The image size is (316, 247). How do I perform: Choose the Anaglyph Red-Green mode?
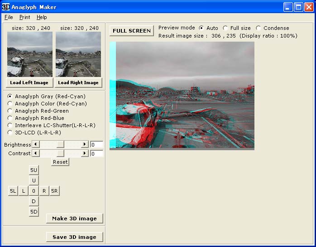pyautogui.click(x=10, y=111)
